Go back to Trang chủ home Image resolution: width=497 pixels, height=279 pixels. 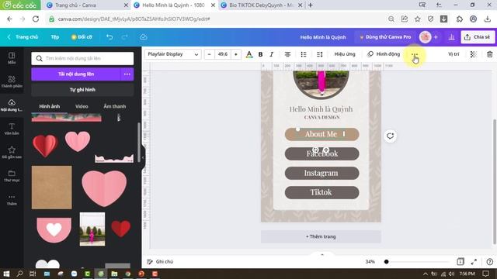[23, 37]
